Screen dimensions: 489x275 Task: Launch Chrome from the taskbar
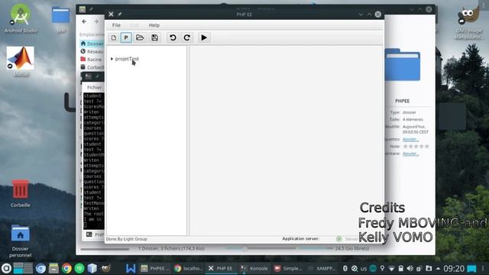click(x=66, y=268)
